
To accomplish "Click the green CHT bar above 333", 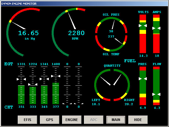I will 33,96.
